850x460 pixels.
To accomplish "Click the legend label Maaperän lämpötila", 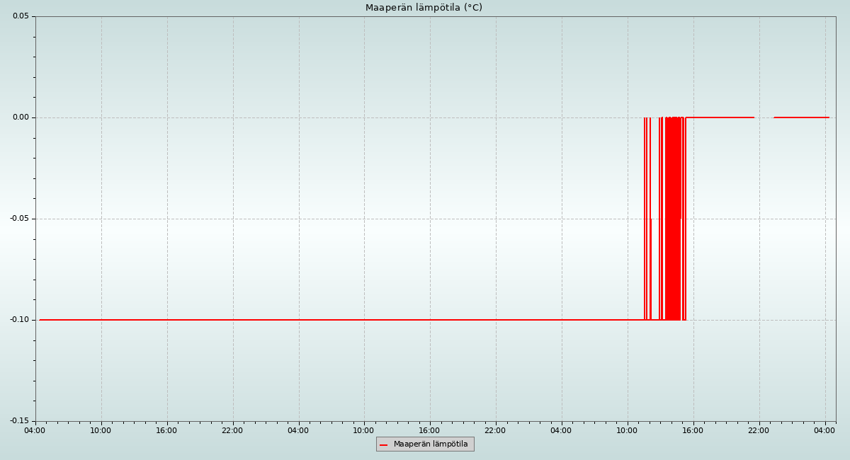I will [431, 444].
